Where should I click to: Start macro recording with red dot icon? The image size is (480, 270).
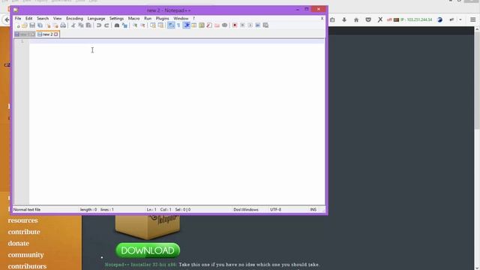click(x=235, y=25)
